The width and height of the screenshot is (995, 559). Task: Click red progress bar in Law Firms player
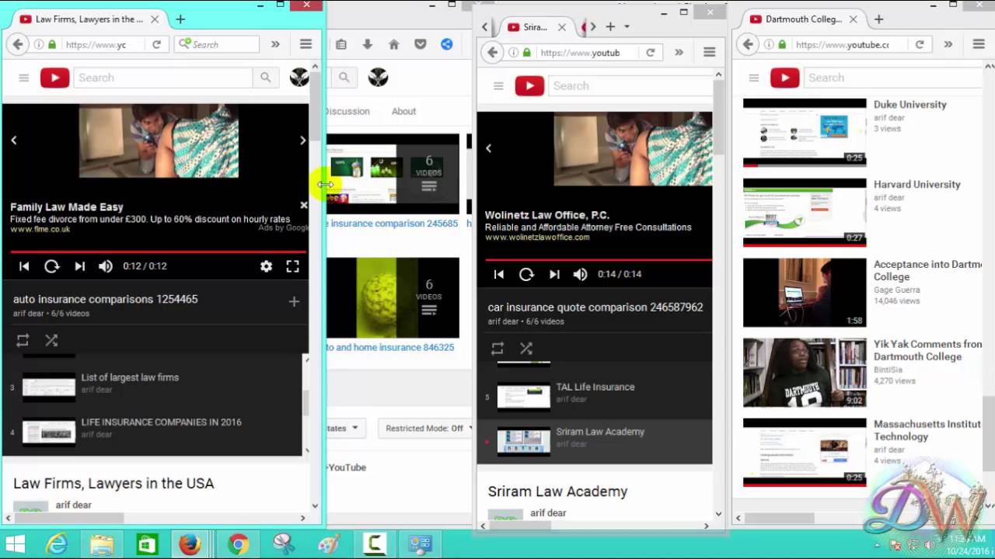[x=159, y=252]
